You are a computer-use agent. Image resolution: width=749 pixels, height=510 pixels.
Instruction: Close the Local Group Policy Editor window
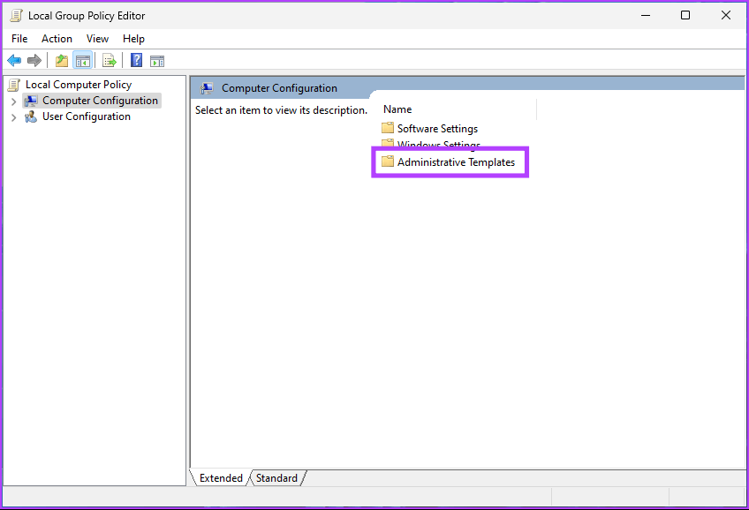[726, 15]
